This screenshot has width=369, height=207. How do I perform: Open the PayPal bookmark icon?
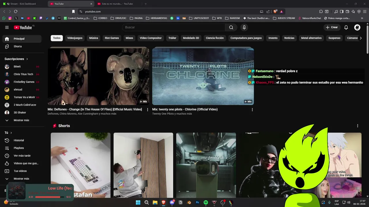(47, 18)
